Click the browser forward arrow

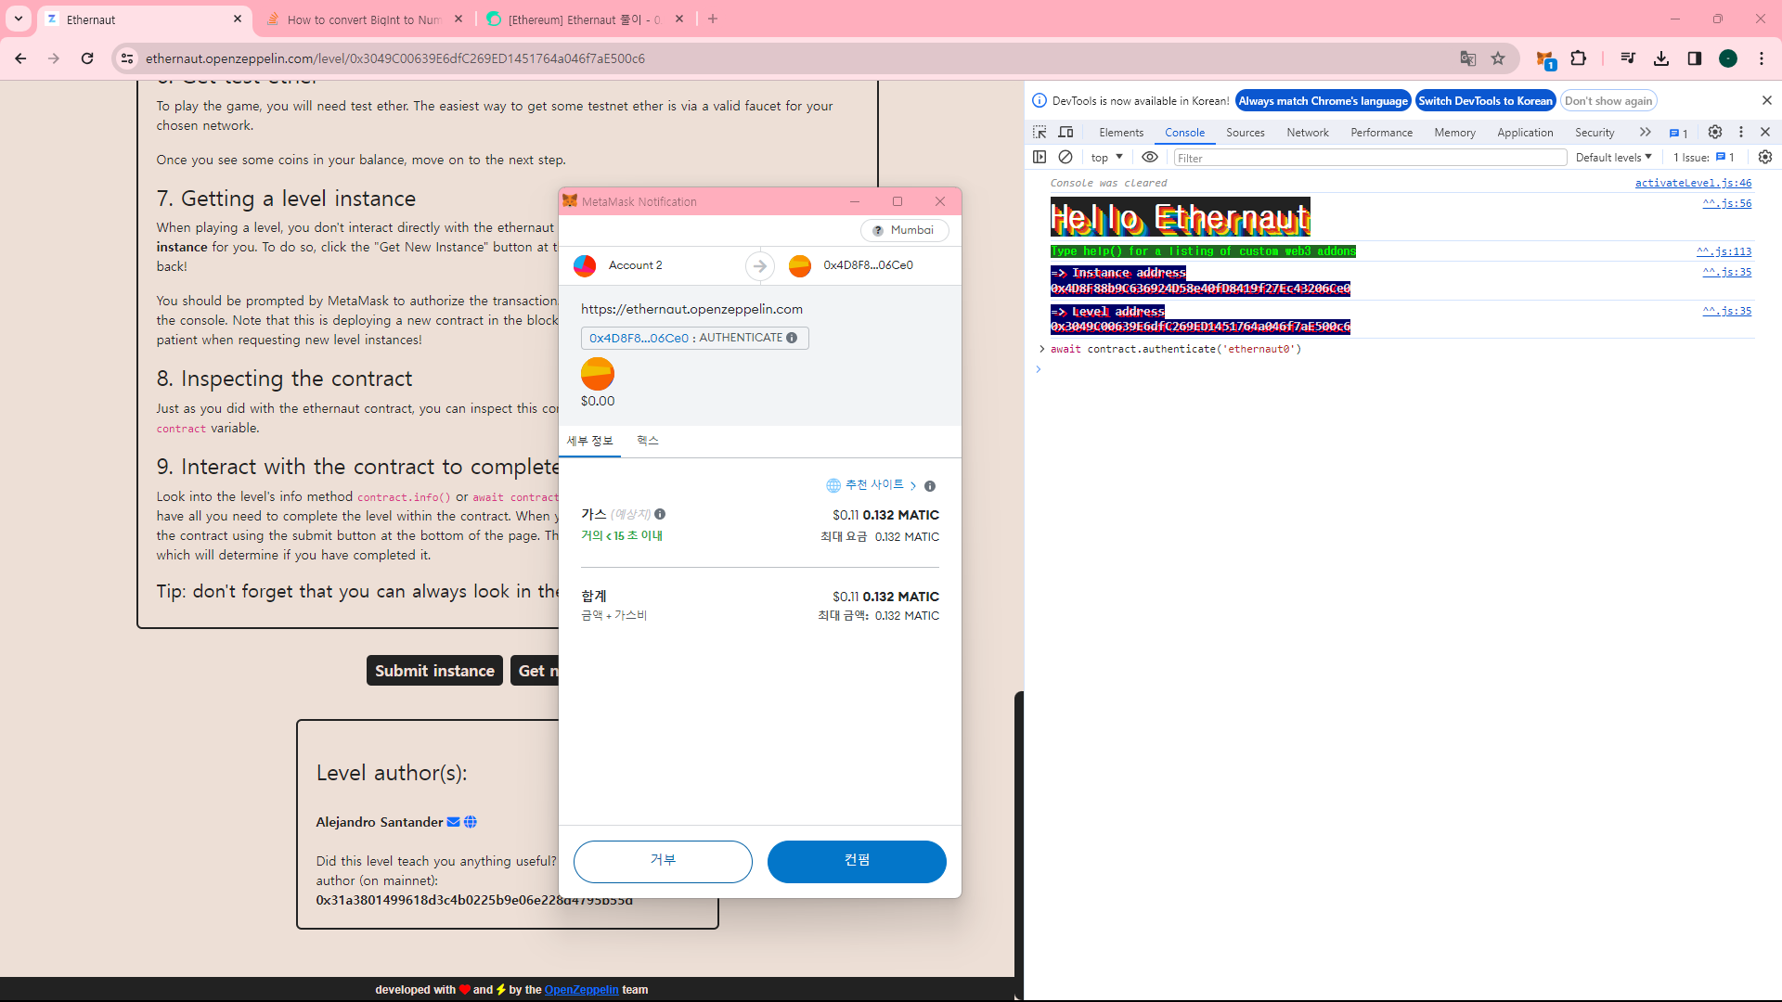coord(54,58)
